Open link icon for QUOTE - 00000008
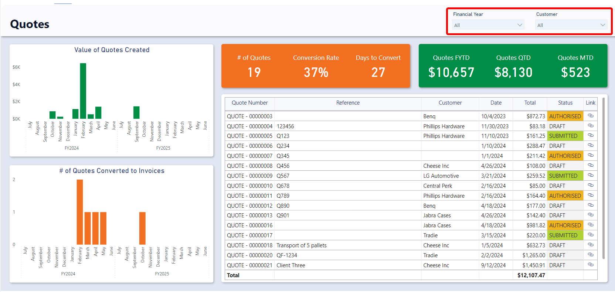The image size is (615, 292). (591, 166)
